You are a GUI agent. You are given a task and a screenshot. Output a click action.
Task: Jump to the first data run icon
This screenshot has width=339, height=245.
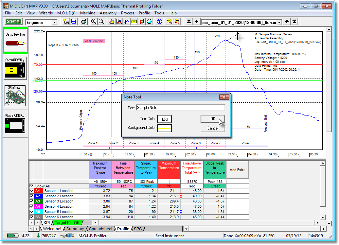click(x=294, y=22)
